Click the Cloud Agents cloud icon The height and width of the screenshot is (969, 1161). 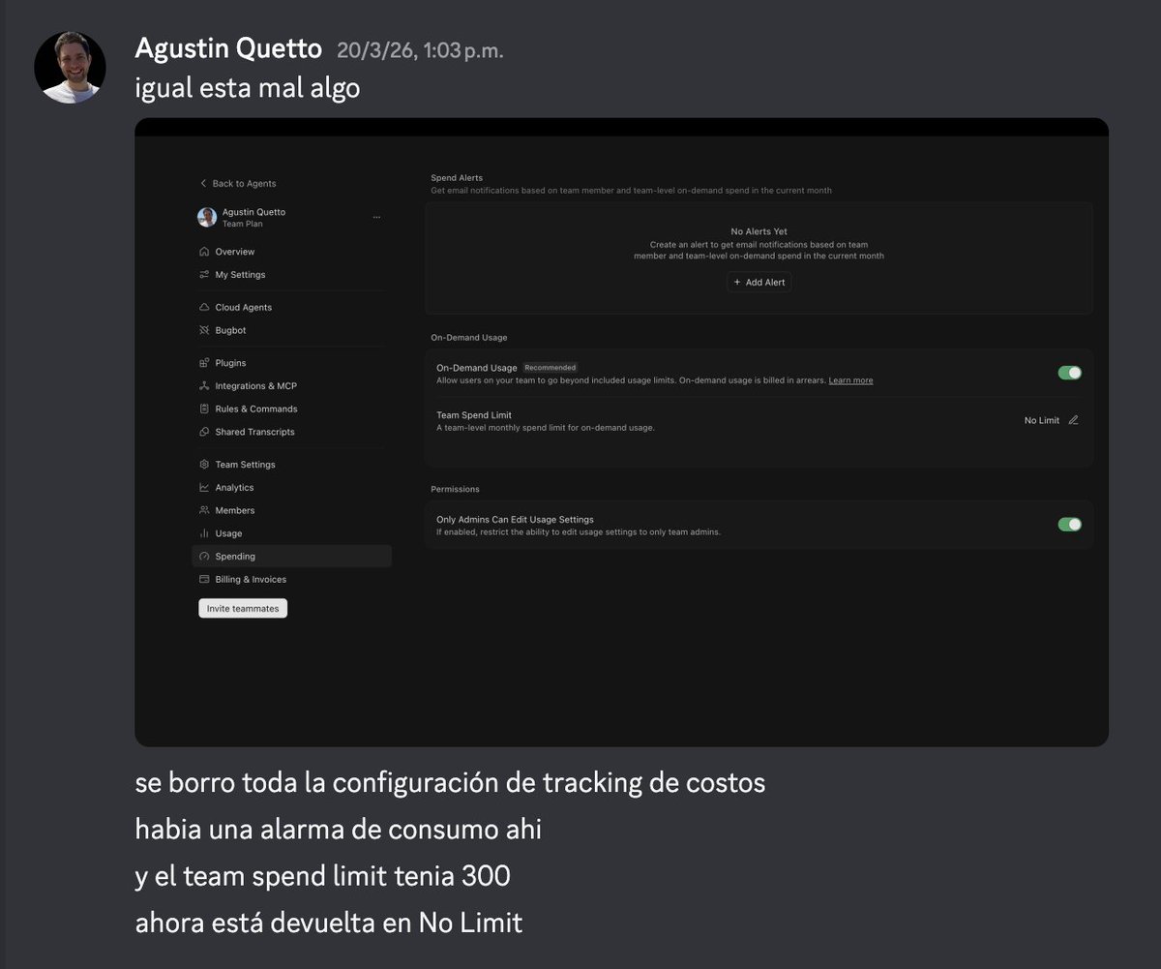point(204,308)
